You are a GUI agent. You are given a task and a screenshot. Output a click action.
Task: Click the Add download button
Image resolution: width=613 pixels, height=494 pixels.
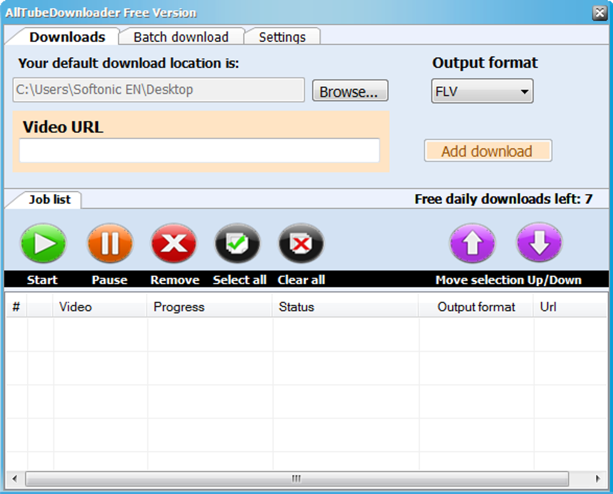487,151
